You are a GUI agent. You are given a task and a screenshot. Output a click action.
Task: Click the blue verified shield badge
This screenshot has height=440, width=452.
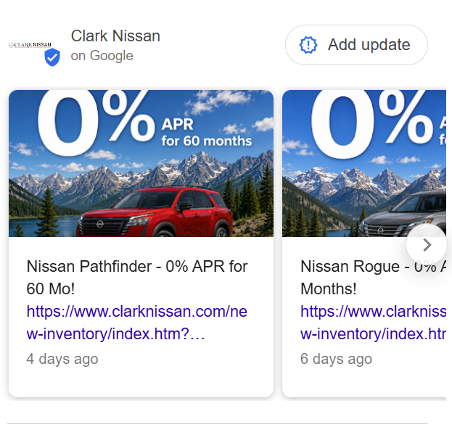[52, 57]
